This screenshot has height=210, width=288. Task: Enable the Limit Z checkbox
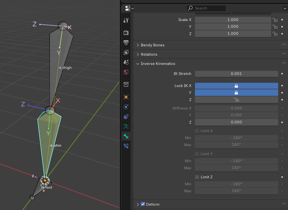(197, 177)
